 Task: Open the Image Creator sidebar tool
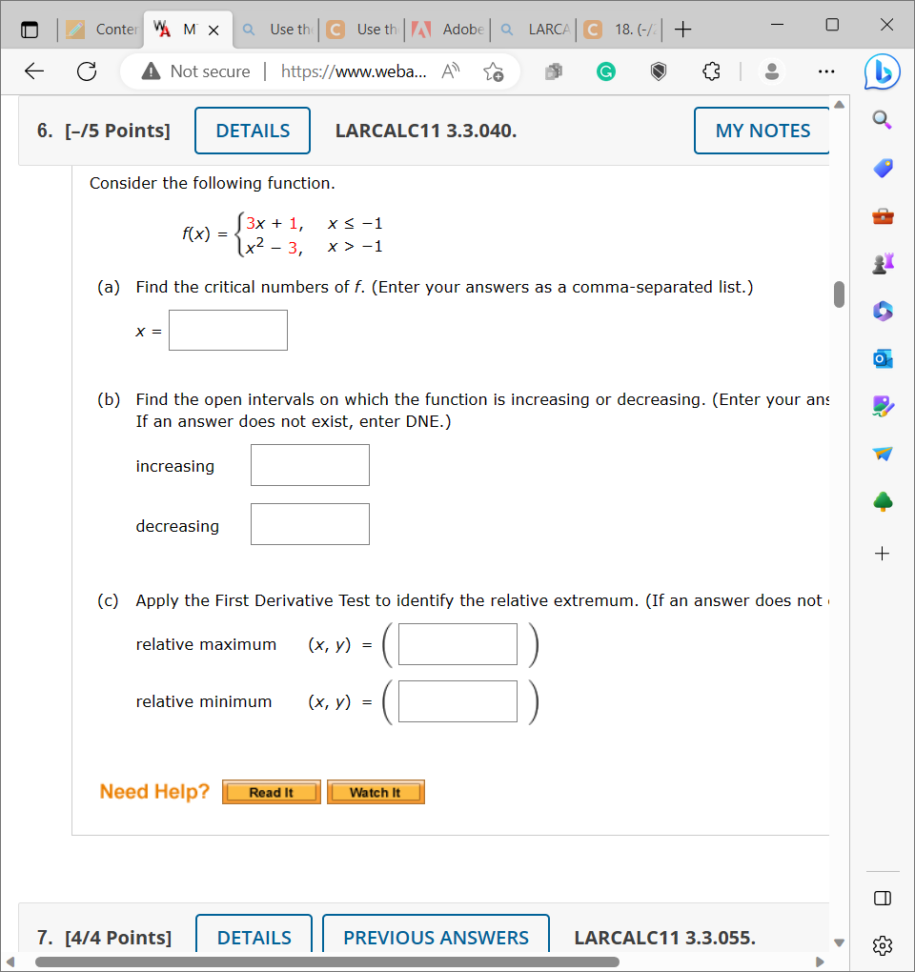(882, 406)
